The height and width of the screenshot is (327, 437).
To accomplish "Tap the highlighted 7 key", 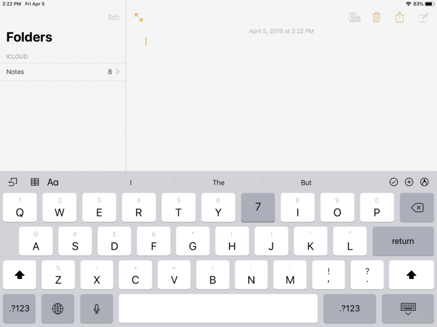I will tap(258, 207).
